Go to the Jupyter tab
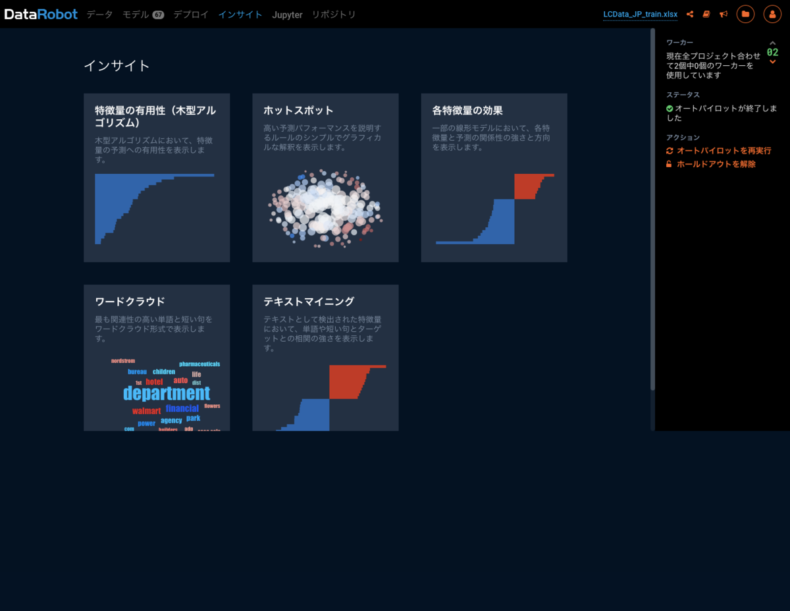 click(x=287, y=14)
